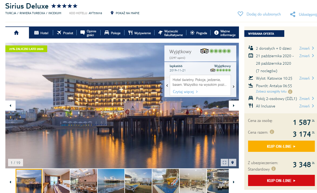Click the yellow KUP ON-LINE button
Screen dimensions: 317x193
[x=281, y=146]
